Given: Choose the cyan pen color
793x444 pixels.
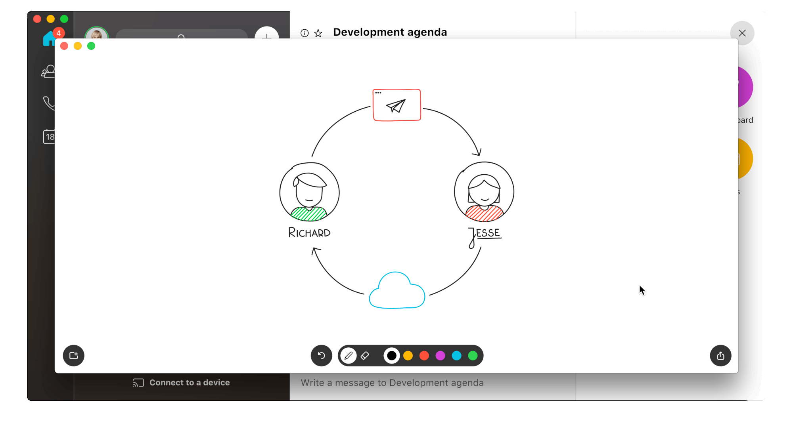Looking at the screenshot, I should click(457, 356).
